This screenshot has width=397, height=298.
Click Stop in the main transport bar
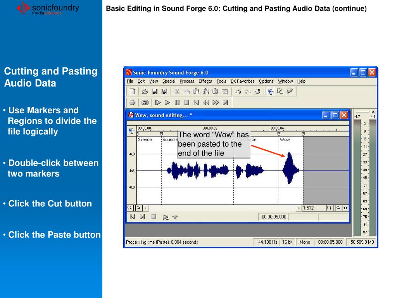tap(186, 102)
